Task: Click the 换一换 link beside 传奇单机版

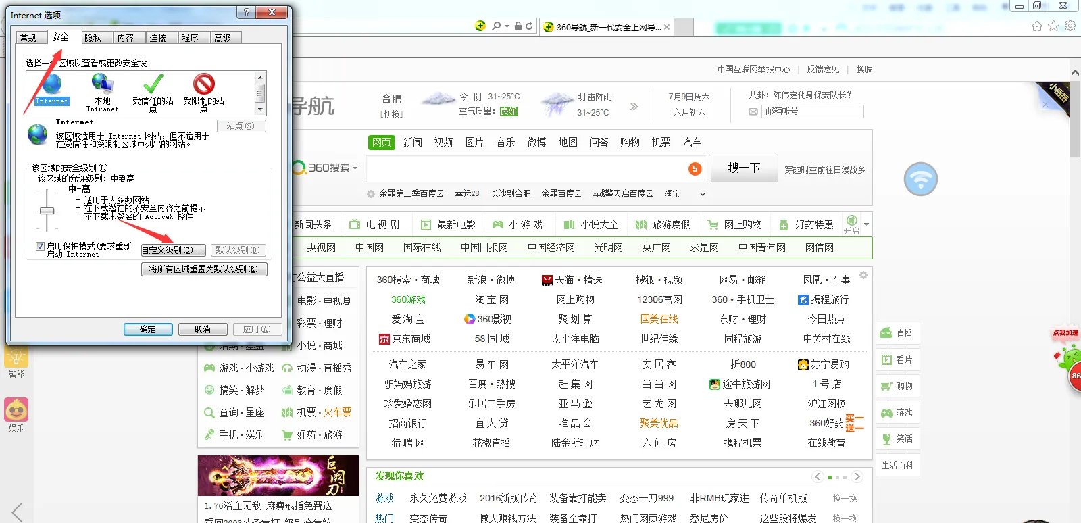Action: tap(845, 498)
